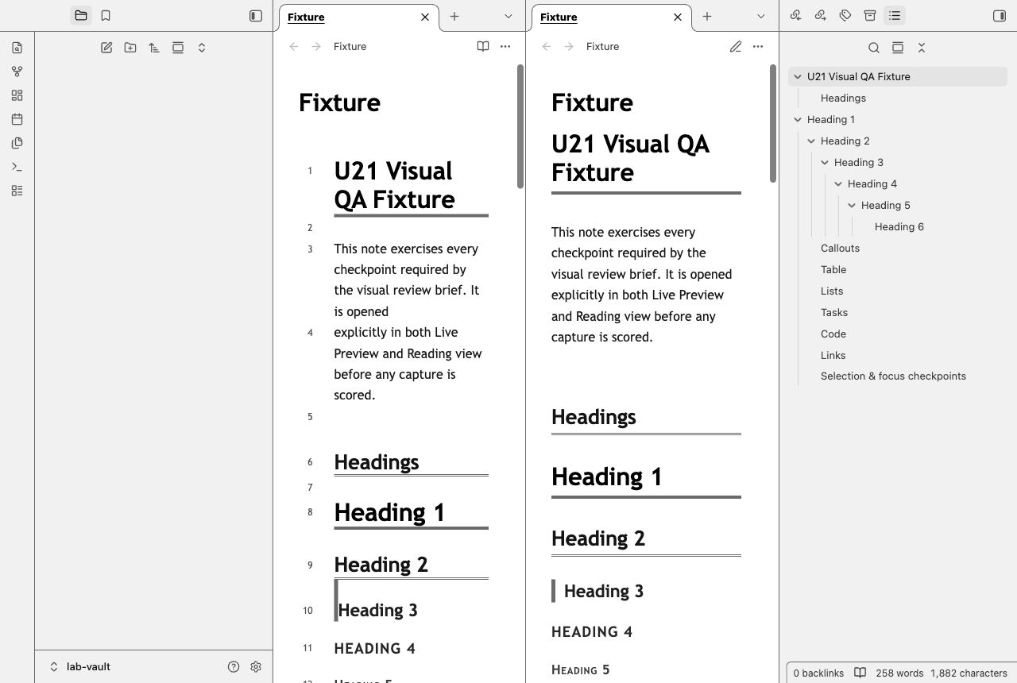Click the 1,882 characters status entry
Viewport: 1017px width, 683px height.
point(969,673)
